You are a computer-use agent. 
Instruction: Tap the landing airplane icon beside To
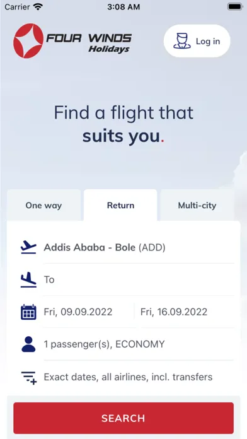(x=28, y=279)
